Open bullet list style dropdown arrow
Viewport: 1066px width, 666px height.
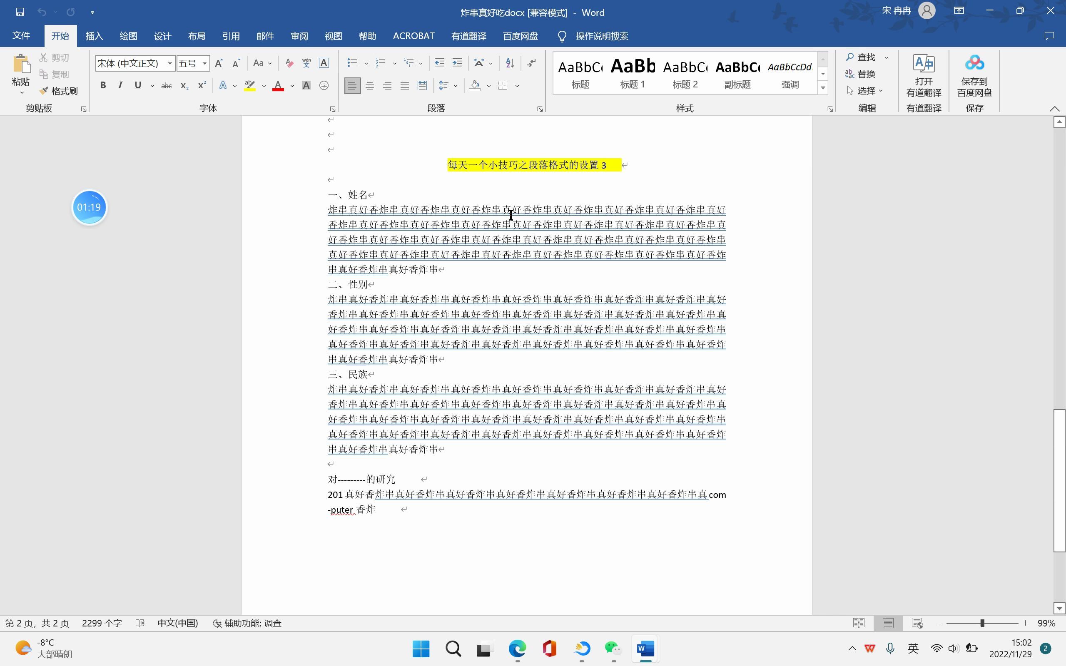[366, 63]
